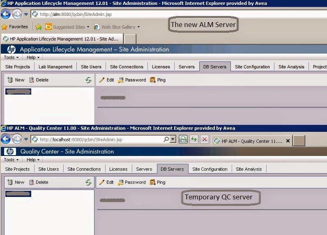327x235 pixels.
Task: Open recent pages dropdown in ALM 12.01 window
Action: pyautogui.click(x=26, y=14)
